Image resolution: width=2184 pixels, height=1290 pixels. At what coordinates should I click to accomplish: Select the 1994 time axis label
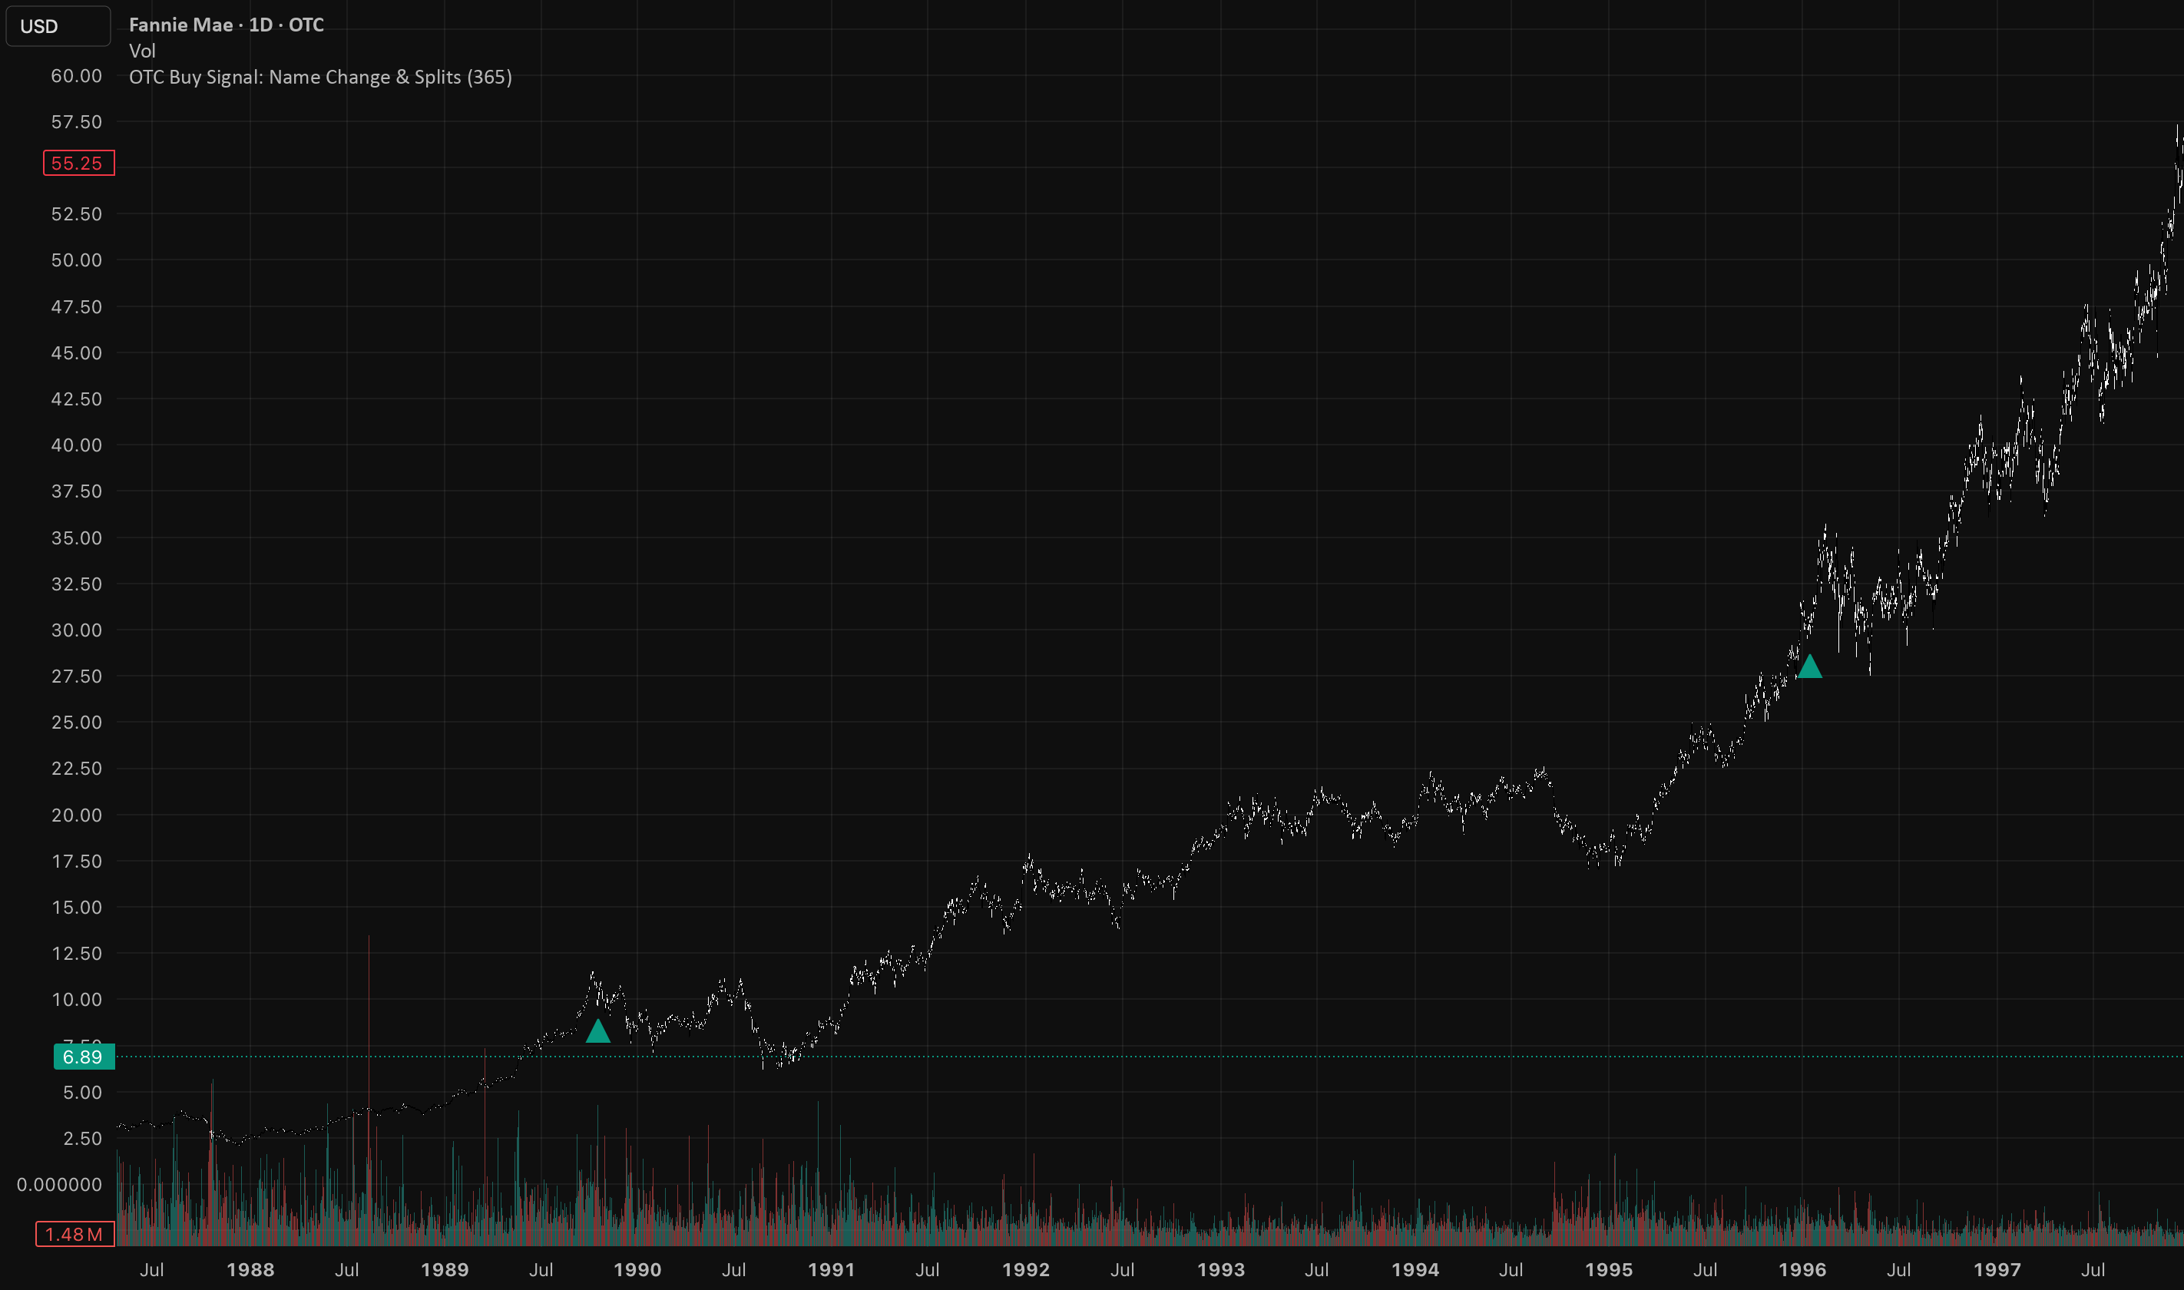pos(1415,1269)
